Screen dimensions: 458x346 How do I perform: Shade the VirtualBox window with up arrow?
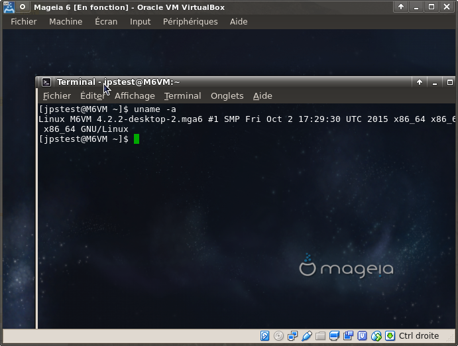point(401,7)
